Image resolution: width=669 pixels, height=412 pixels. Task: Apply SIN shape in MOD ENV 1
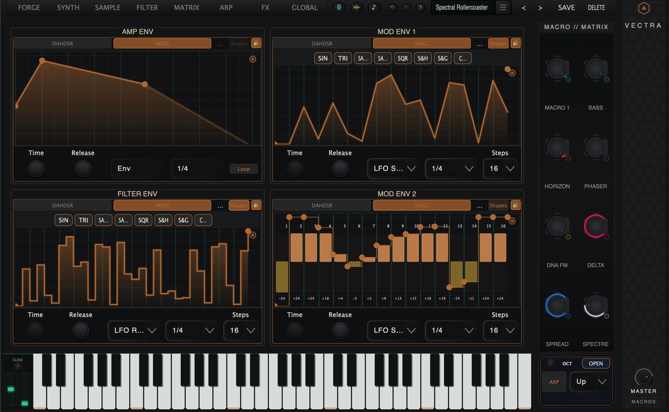(x=323, y=58)
